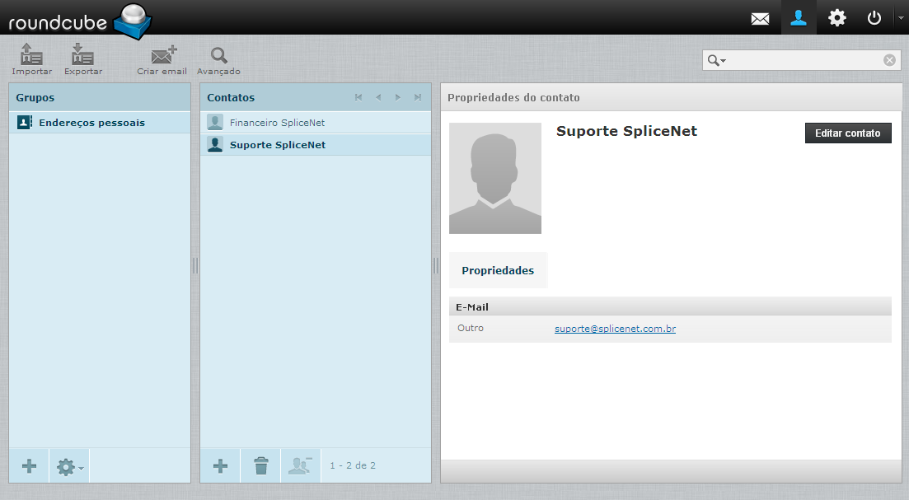Screen dimensions: 909x500
Task: Click the Editar contato button
Action: click(x=848, y=133)
